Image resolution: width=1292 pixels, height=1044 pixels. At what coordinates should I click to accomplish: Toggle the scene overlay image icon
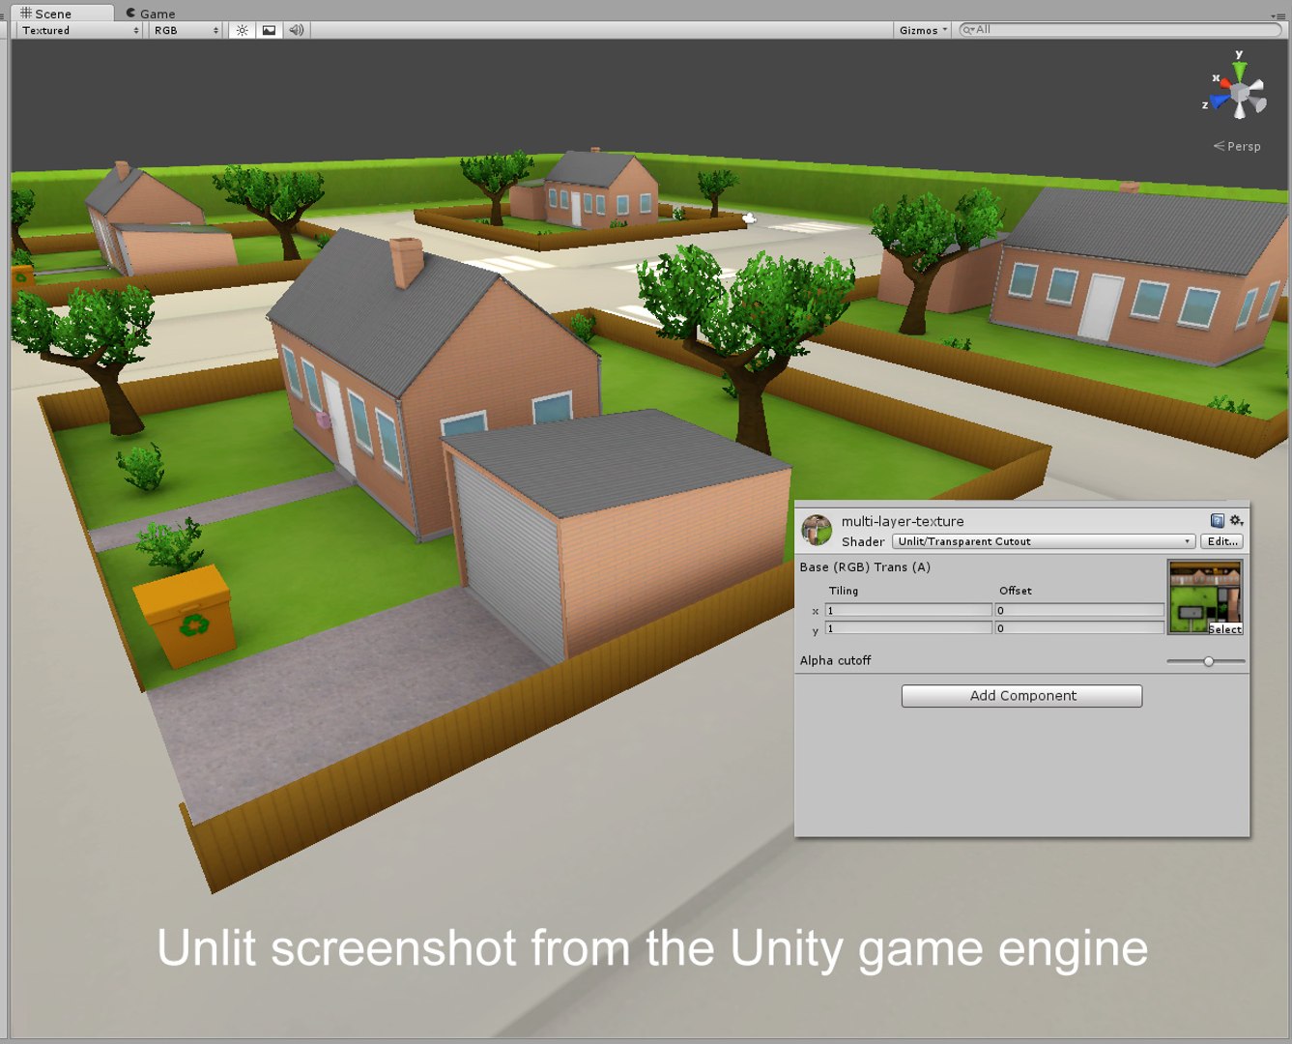pos(269,30)
